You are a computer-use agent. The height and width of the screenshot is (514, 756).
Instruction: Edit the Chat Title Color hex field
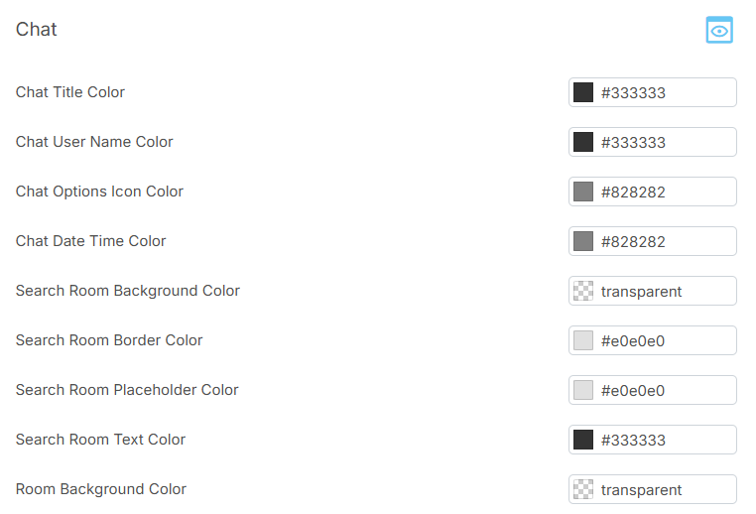click(665, 92)
